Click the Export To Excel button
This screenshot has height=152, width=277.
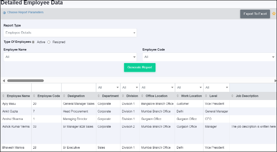255,14
